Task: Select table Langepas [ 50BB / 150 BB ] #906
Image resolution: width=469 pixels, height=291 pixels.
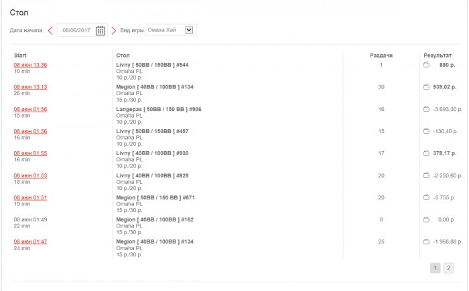Action: pyautogui.click(x=159, y=109)
